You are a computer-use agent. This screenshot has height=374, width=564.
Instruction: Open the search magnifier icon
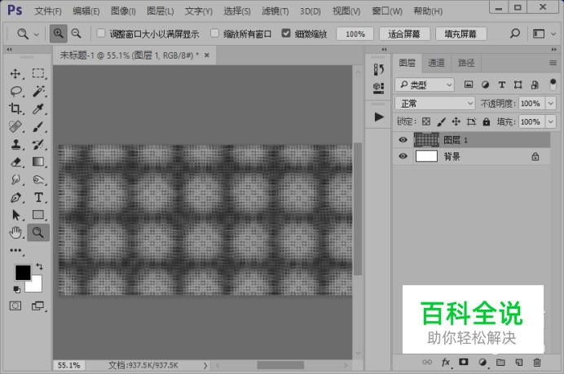(x=515, y=33)
